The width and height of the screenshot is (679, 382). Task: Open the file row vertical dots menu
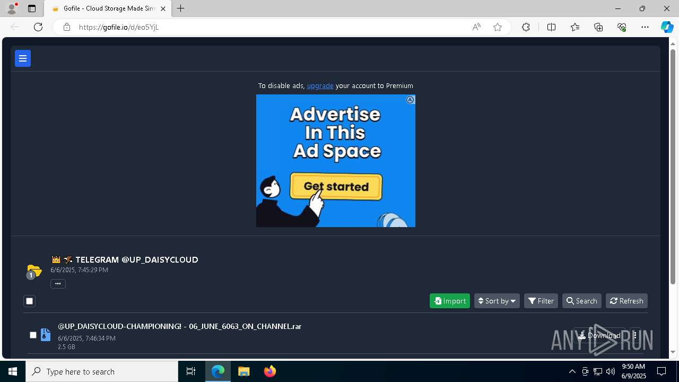click(x=635, y=335)
